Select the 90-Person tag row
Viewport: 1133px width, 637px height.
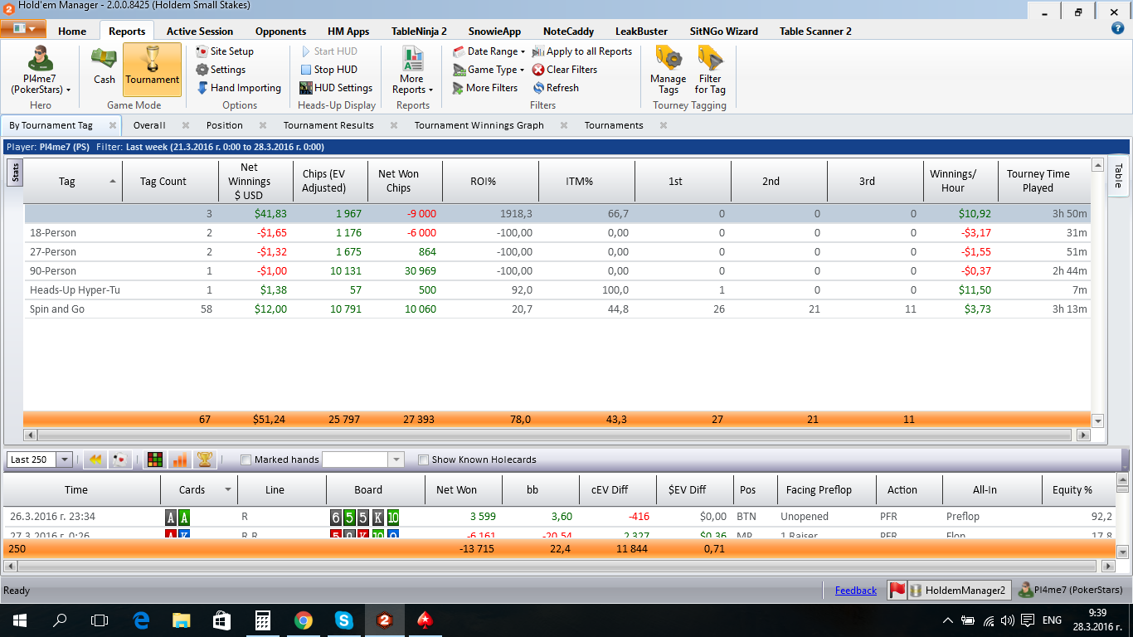click(x=557, y=271)
